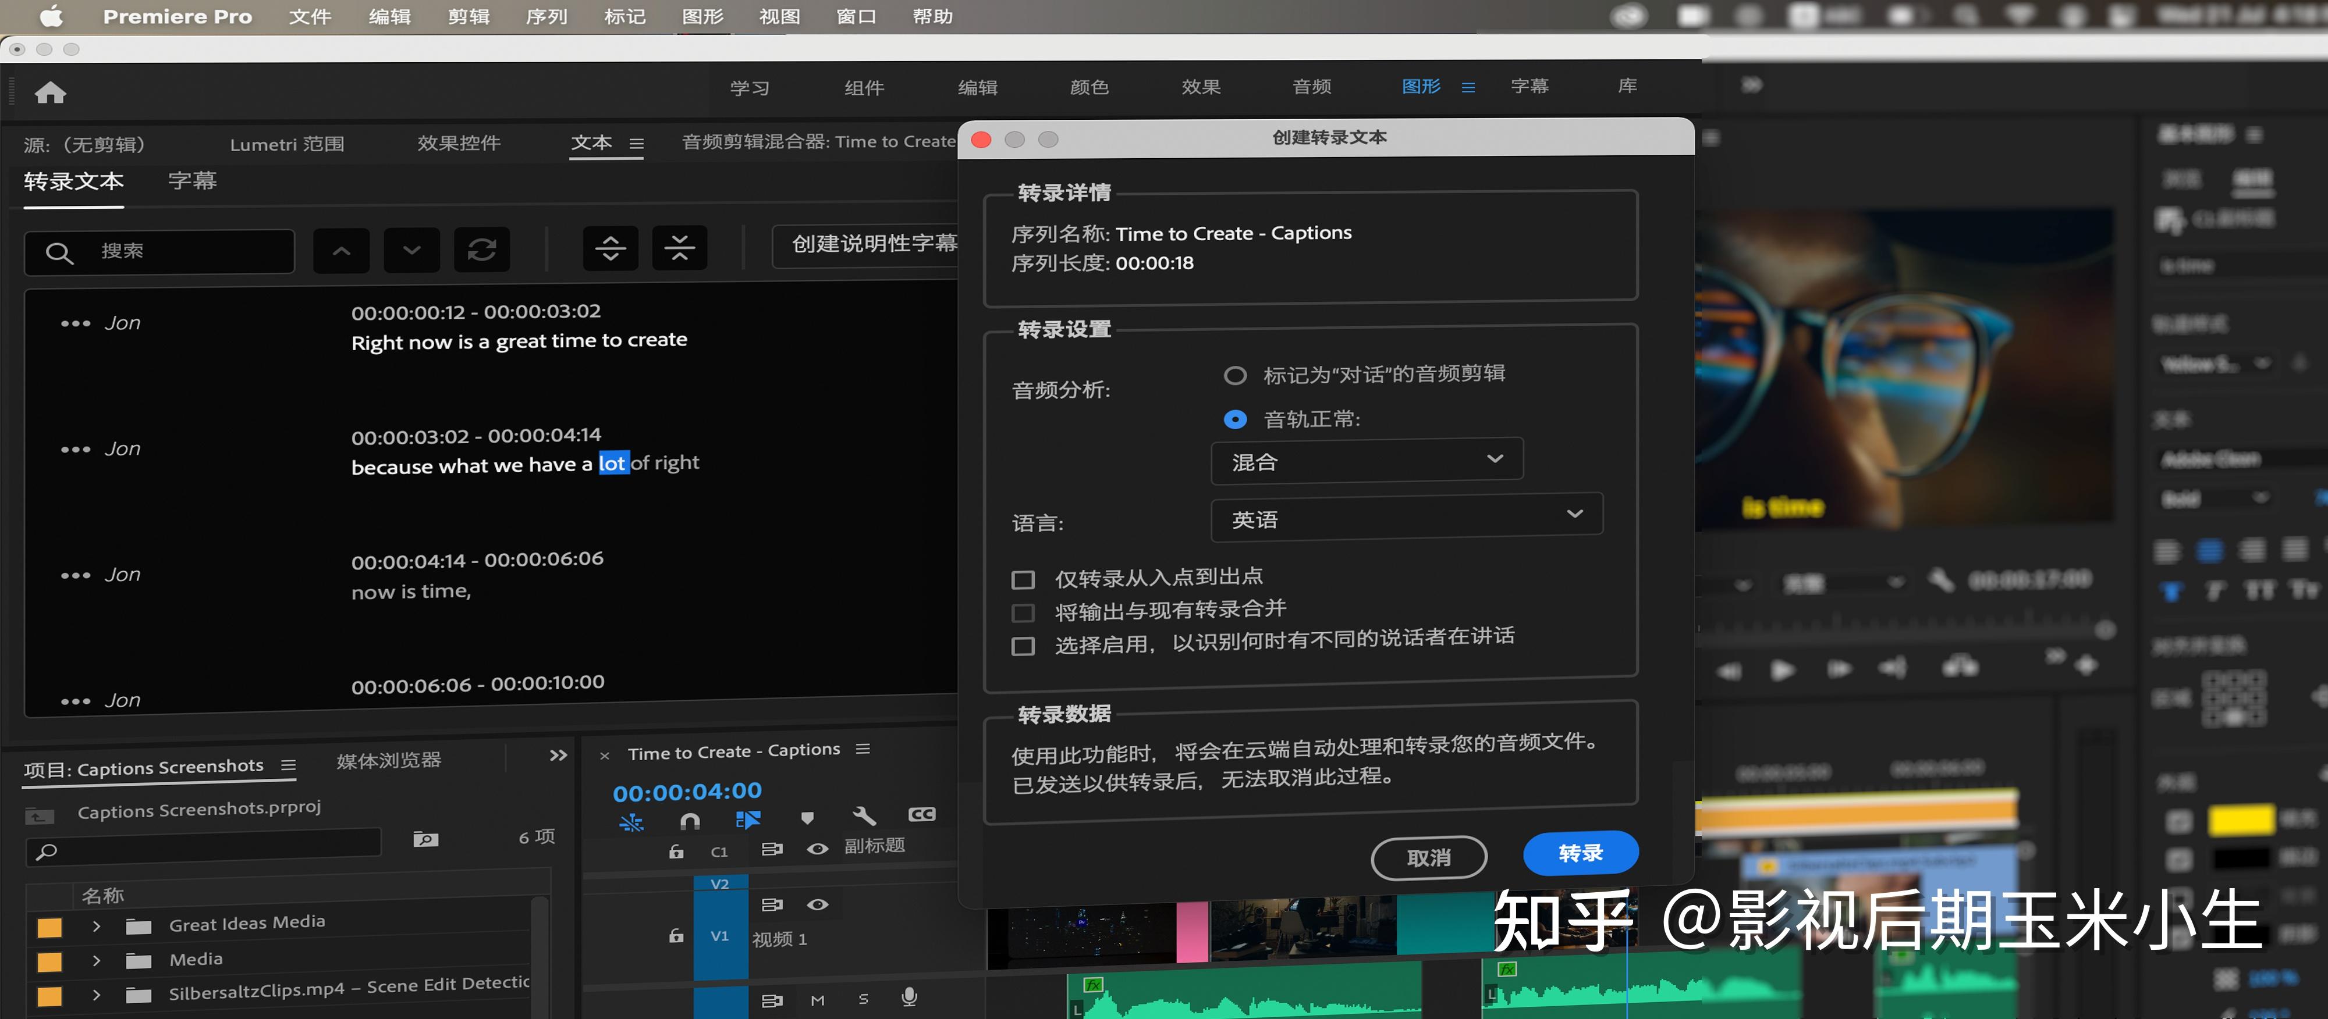The height and width of the screenshot is (1019, 2328).
Task: Click the 转录 button
Action: click(x=1581, y=853)
